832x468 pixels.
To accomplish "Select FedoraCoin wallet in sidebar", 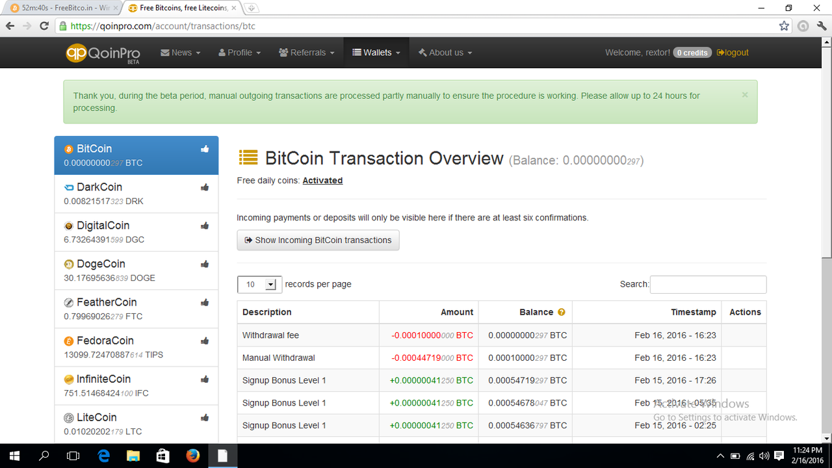I will [136, 347].
